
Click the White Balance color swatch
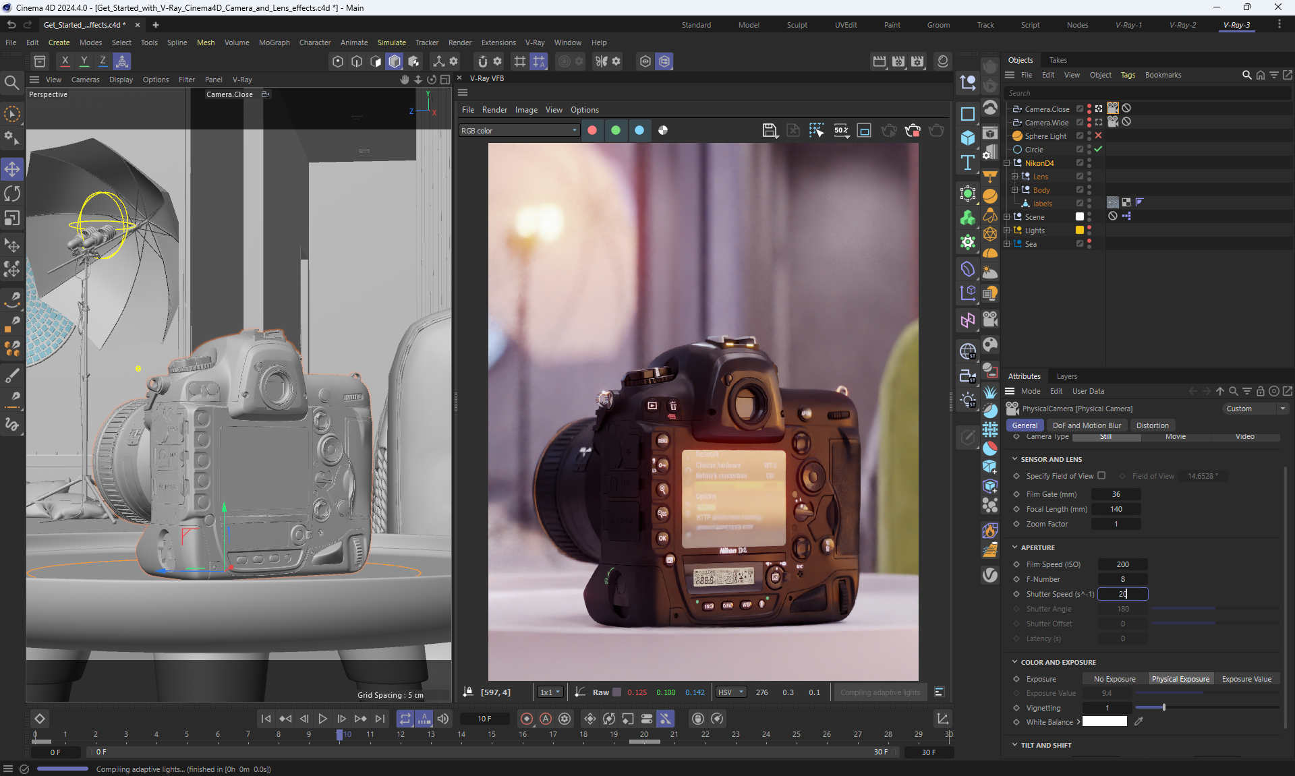pyautogui.click(x=1104, y=721)
